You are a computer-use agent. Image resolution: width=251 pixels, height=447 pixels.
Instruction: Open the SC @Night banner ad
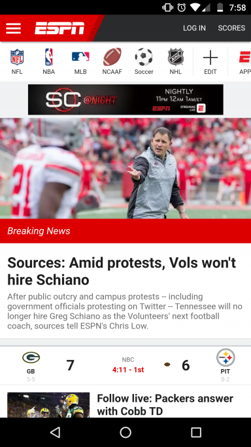pyautogui.click(x=125, y=99)
